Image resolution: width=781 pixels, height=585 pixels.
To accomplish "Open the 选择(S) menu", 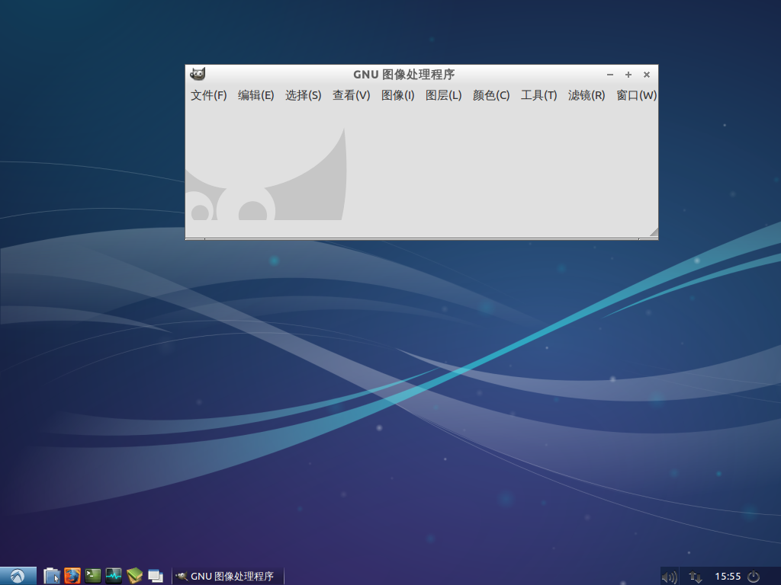I will point(304,95).
